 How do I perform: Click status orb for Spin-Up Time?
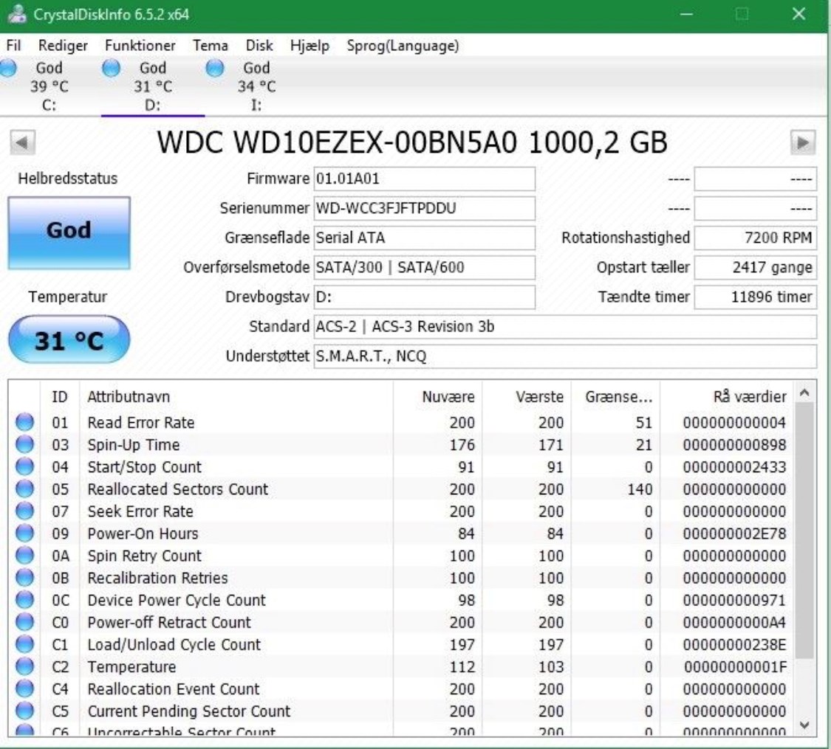point(24,445)
